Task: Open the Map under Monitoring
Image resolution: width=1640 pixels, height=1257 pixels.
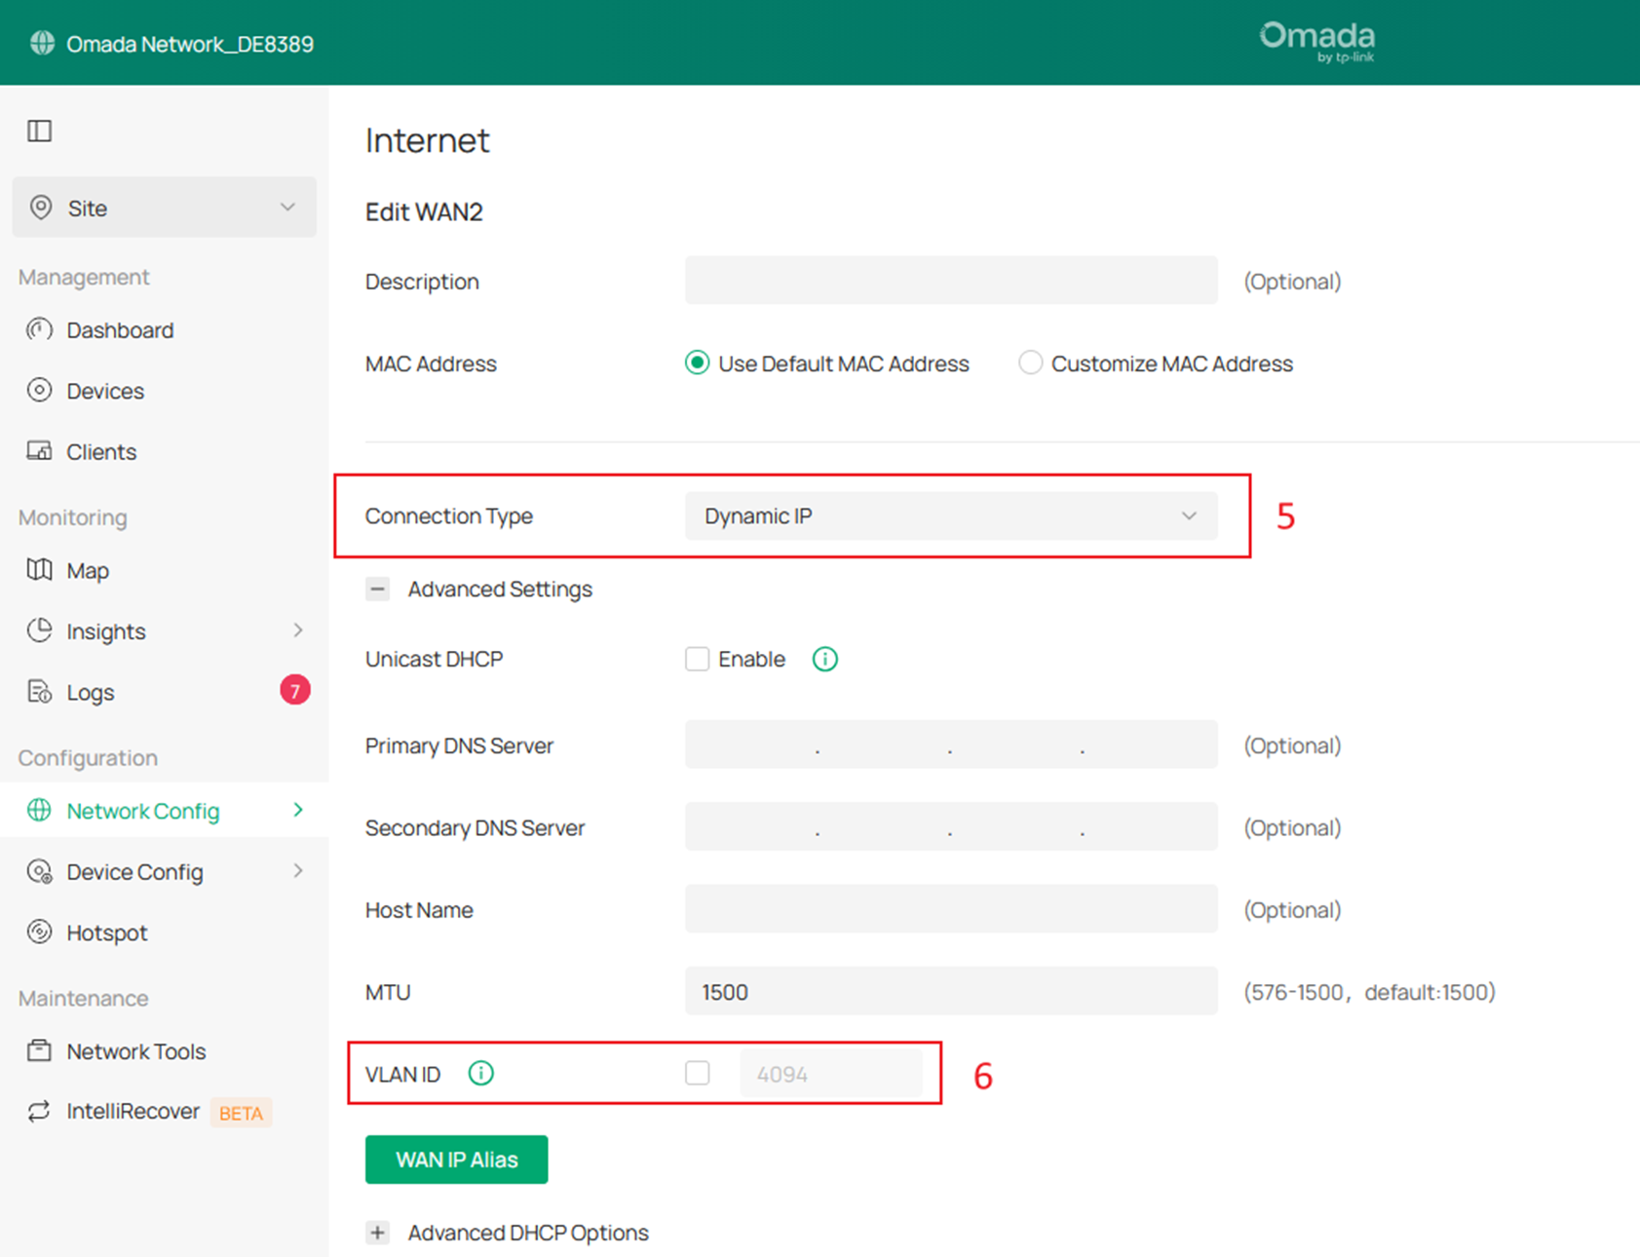Action: 88,570
